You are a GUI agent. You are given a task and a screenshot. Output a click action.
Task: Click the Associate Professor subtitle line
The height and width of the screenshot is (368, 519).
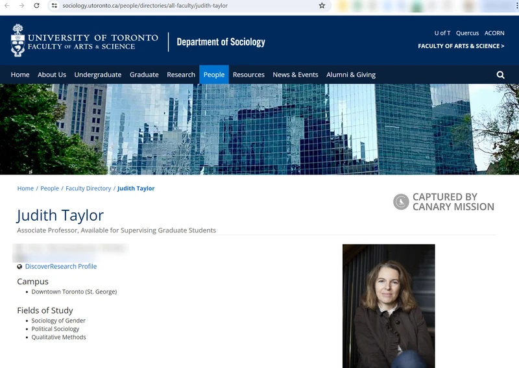pos(117,230)
